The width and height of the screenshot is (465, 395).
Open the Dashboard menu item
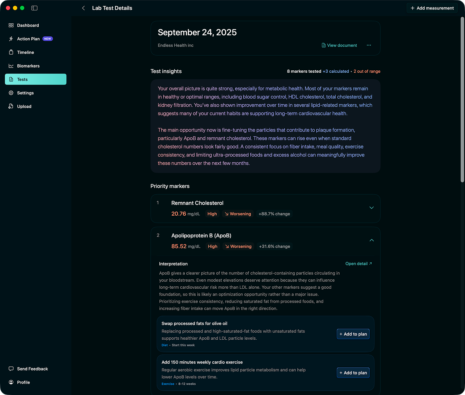pos(36,25)
